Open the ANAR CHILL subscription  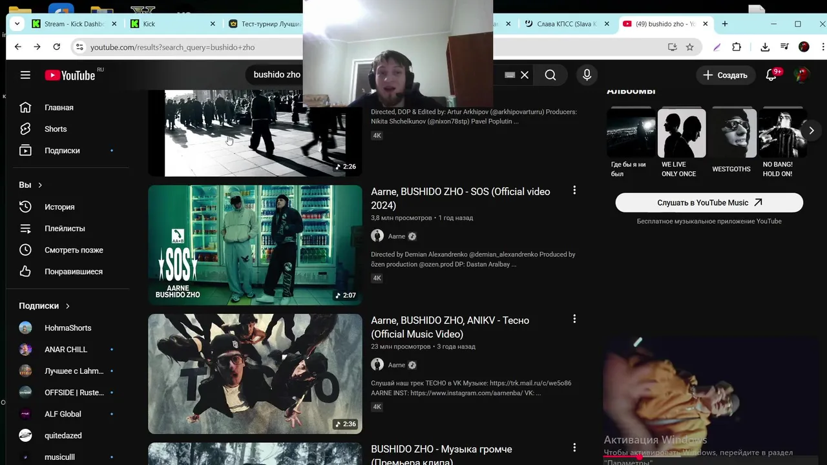click(67, 349)
